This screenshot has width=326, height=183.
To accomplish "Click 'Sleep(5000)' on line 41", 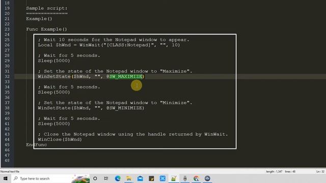I will click(54, 124).
